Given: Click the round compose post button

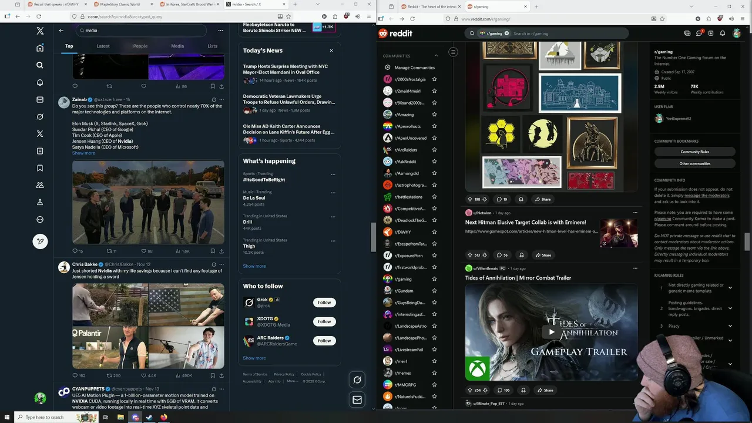Looking at the screenshot, I should [x=40, y=241].
